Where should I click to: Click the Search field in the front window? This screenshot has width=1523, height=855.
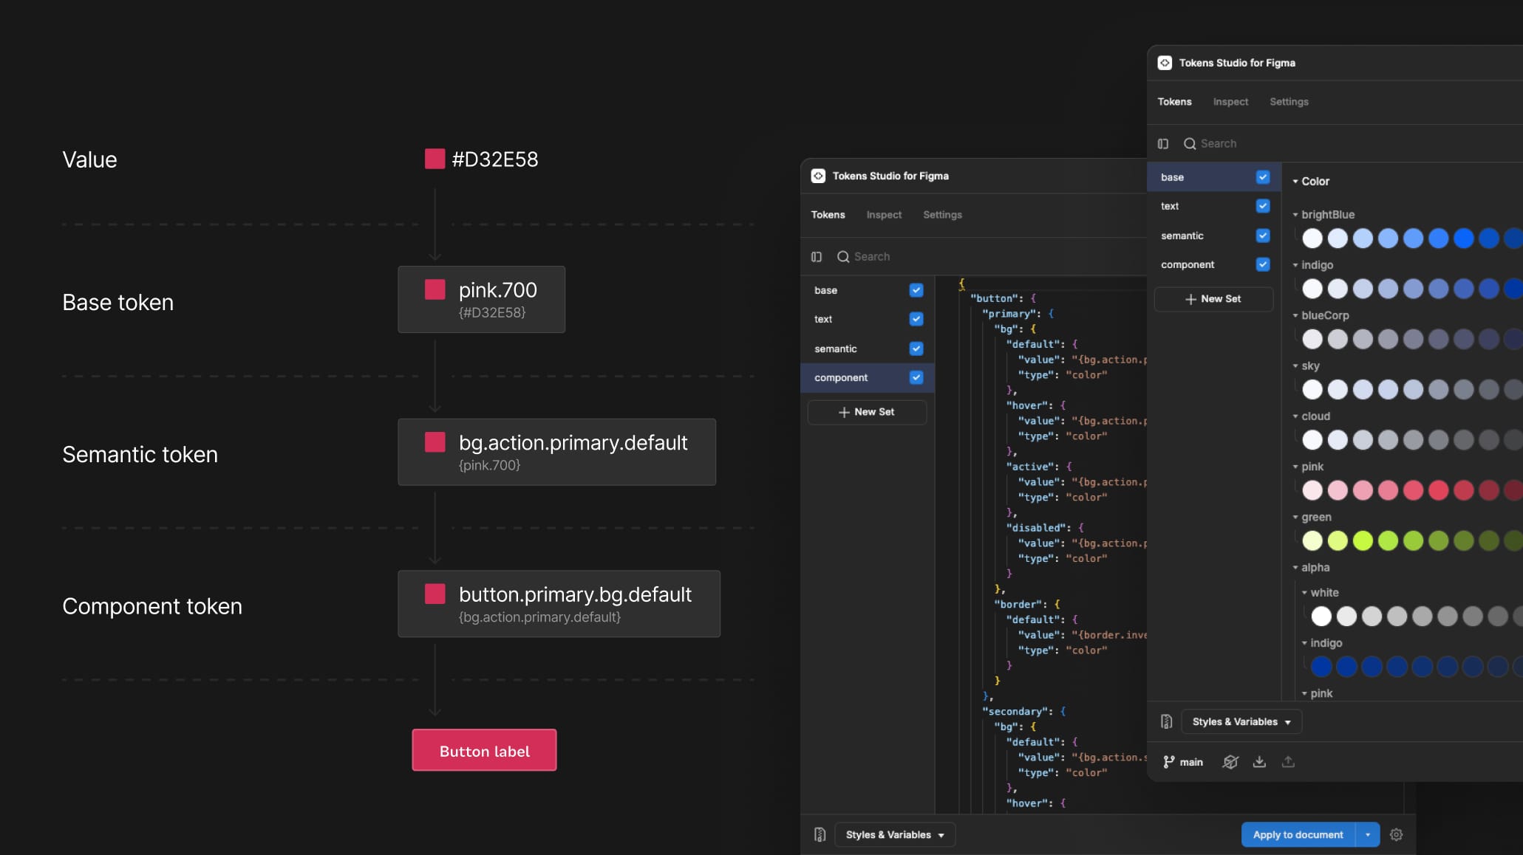1352,143
